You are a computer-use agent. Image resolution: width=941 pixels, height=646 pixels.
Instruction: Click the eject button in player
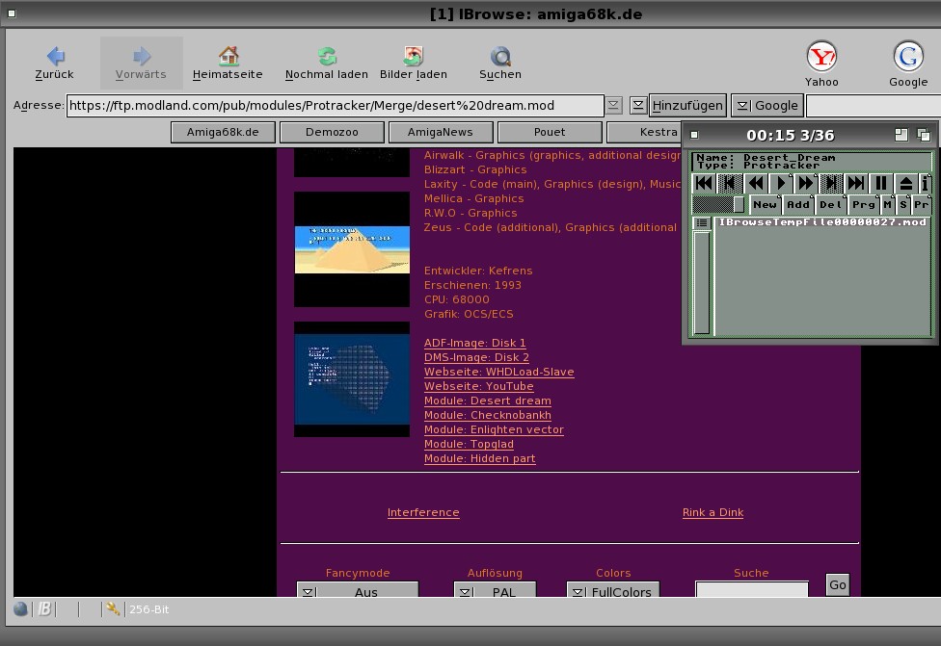[906, 183]
